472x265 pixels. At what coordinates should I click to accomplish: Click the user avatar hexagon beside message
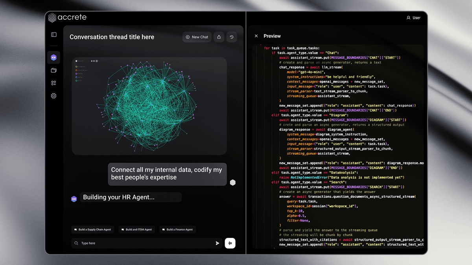coord(233,182)
